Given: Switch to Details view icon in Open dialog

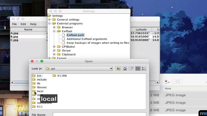Looking at the screenshot, I should coord(144,69).
